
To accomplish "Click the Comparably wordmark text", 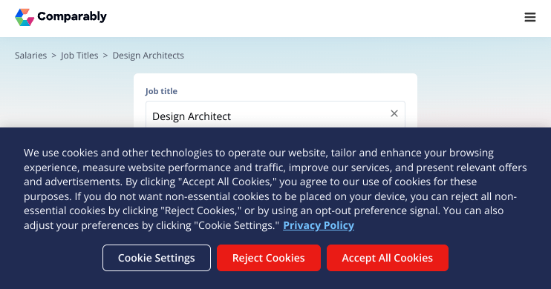I will 72,16.
